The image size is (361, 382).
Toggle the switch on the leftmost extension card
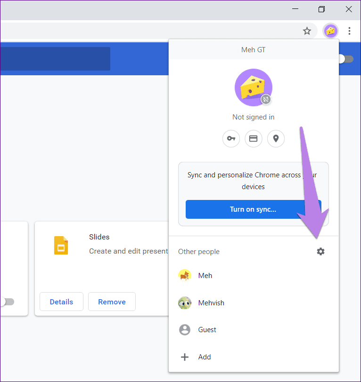click(7, 302)
